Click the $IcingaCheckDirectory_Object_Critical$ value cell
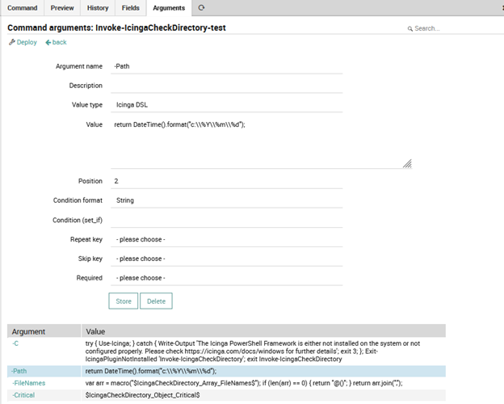 [263, 395]
